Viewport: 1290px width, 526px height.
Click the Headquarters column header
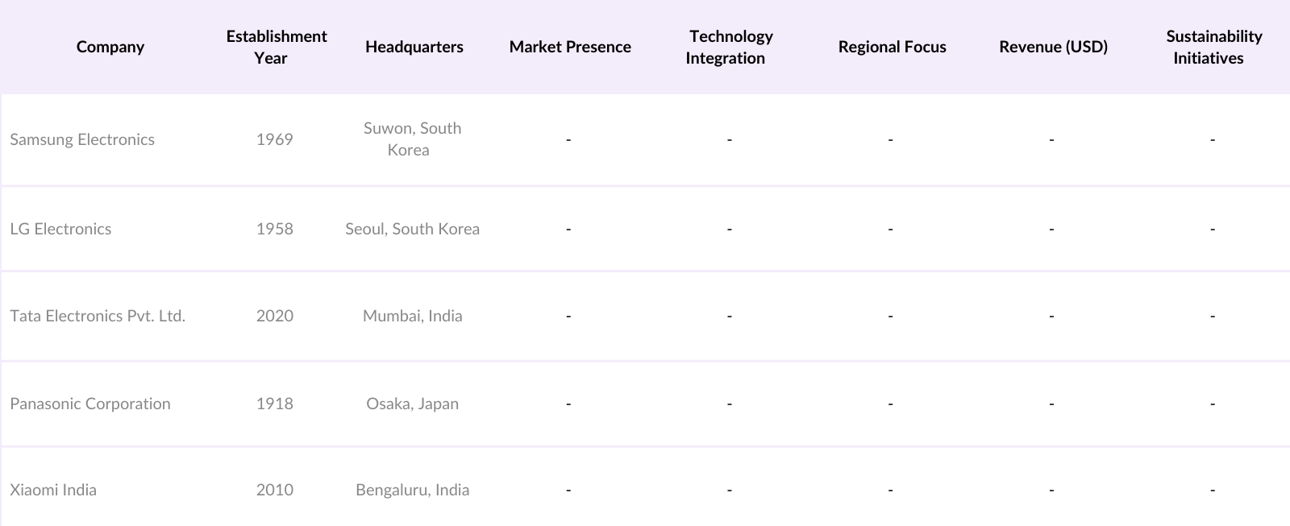[x=414, y=47]
